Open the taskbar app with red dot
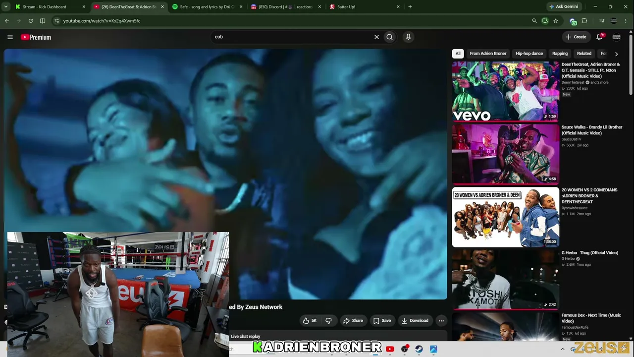 tap(405, 349)
